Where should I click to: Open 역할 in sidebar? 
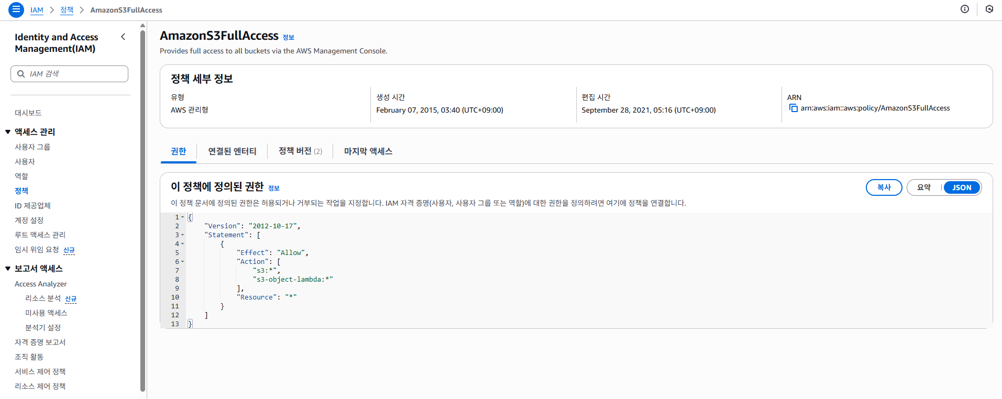pos(21,176)
